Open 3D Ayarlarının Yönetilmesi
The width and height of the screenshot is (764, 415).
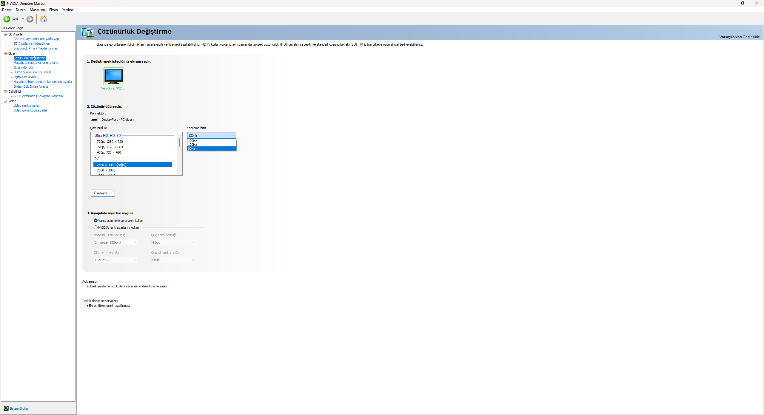[x=32, y=44]
